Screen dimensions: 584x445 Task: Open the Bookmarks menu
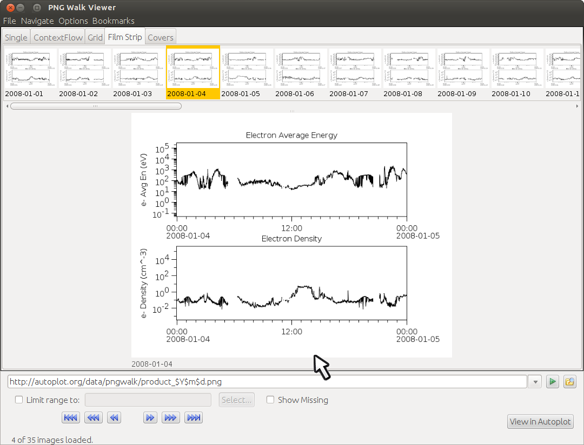pos(113,21)
